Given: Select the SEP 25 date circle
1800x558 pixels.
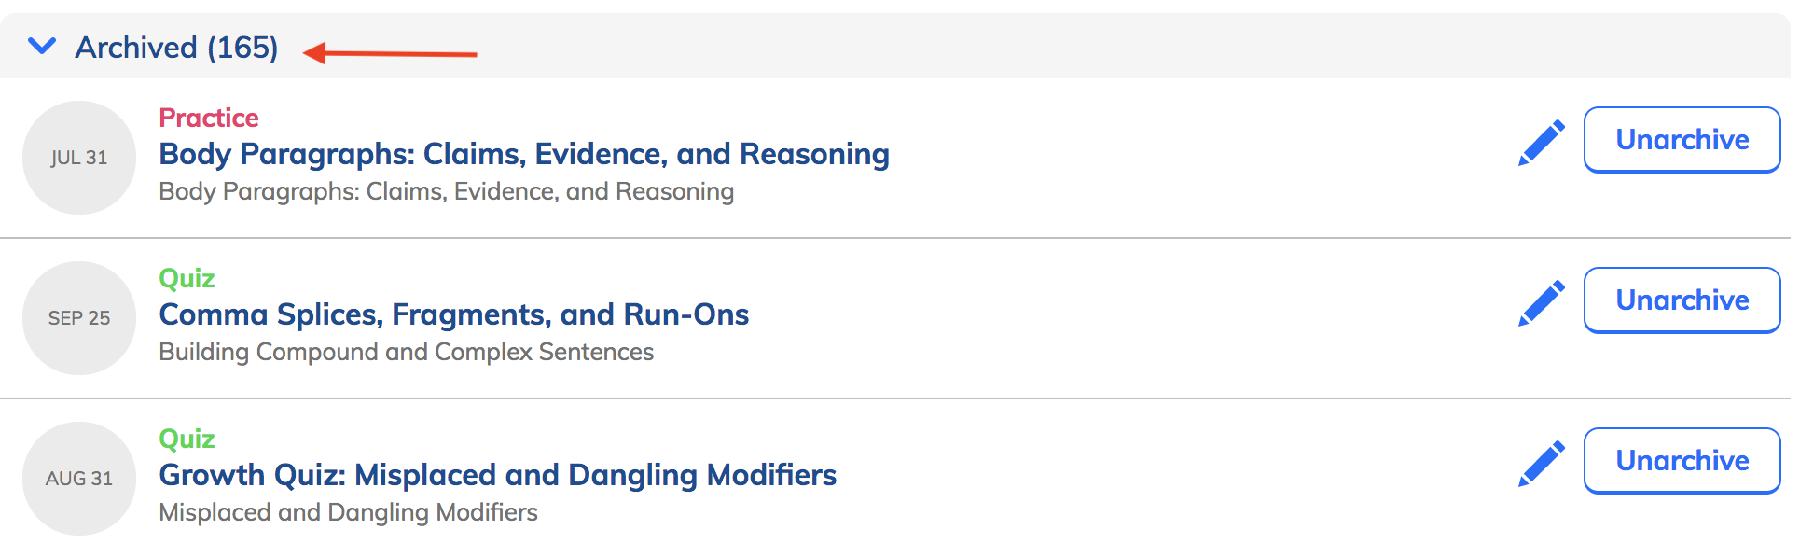Looking at the screenshot, I should tap(79, 318).
